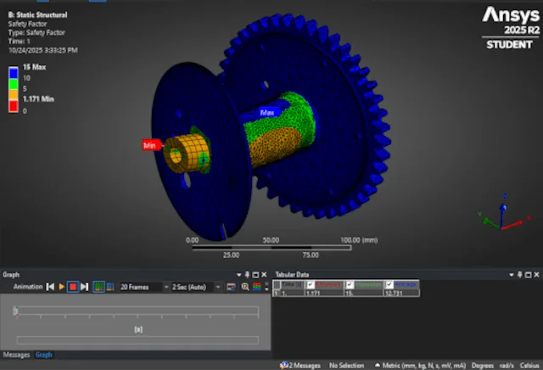The width and height of the screenshot is (543, 370).
Task: Click 'rad/s' in the status bar
Action: pyautogui.click(x=507, y=366)
